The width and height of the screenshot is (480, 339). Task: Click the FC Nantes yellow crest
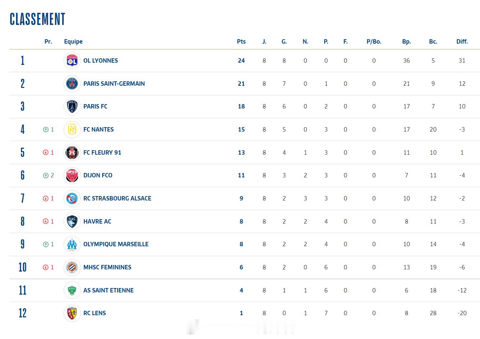[72, 129]
